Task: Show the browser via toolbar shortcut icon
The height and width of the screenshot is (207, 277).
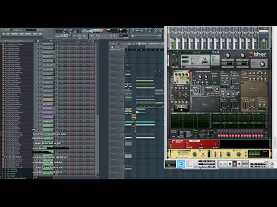Action: pyautogui.click(x=146, y=30)
